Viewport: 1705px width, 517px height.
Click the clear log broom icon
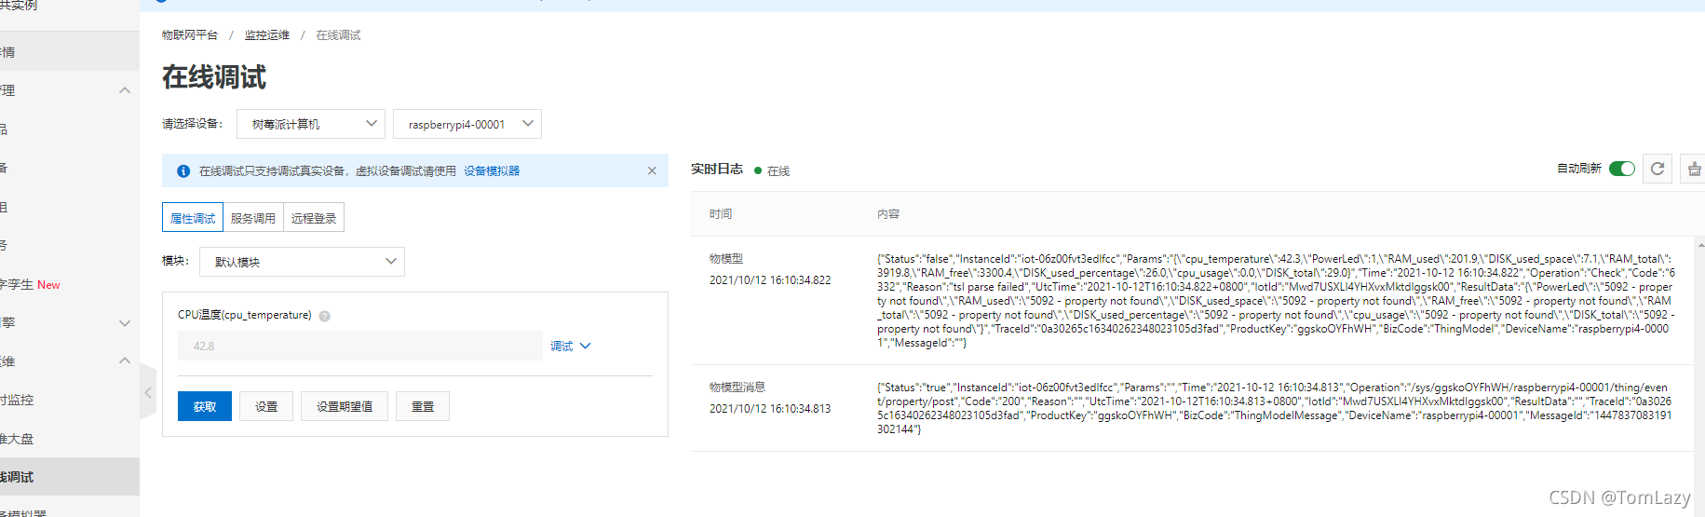[x=1694, y=169]
